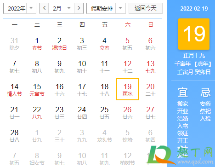The width and height of the screenshot is (215, 167).
Task: Select February 2 湿地日
Action: pos(59,44)
